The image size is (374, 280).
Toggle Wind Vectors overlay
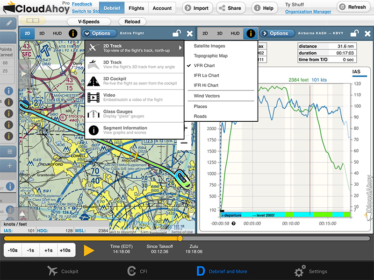point(207,96)
